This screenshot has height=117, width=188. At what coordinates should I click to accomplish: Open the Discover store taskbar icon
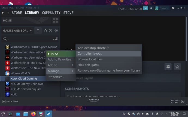pos(18,114)
